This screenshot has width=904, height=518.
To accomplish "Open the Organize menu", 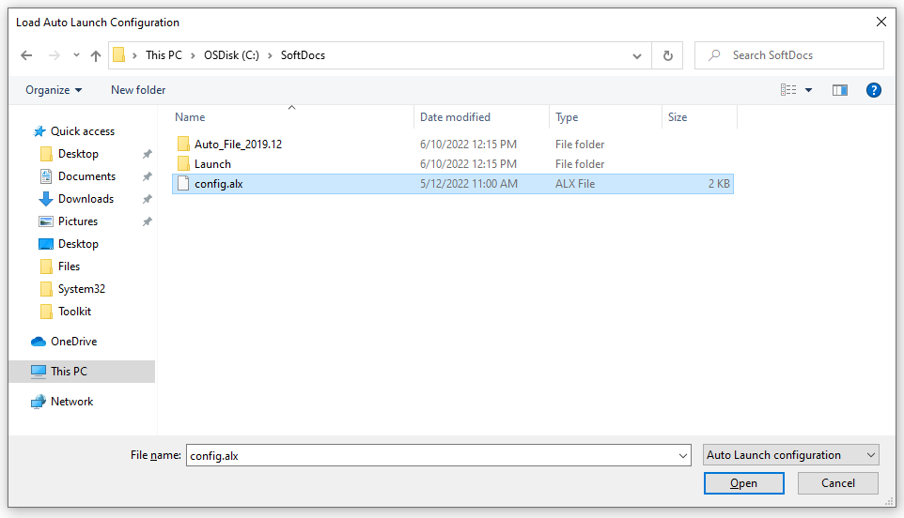I will point(54,90).
